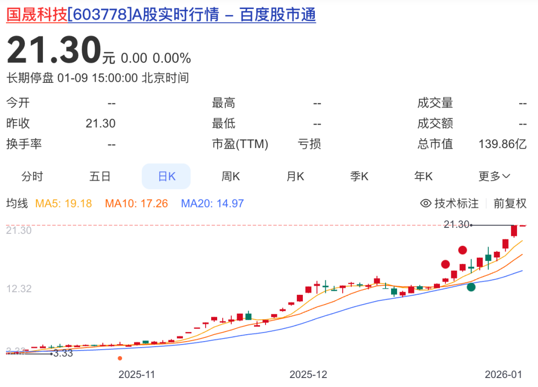This screenshot has height=387, width=538.
Task: Switch to the 五日 tab
Action: pyautogui.click(x=100, y=177)
